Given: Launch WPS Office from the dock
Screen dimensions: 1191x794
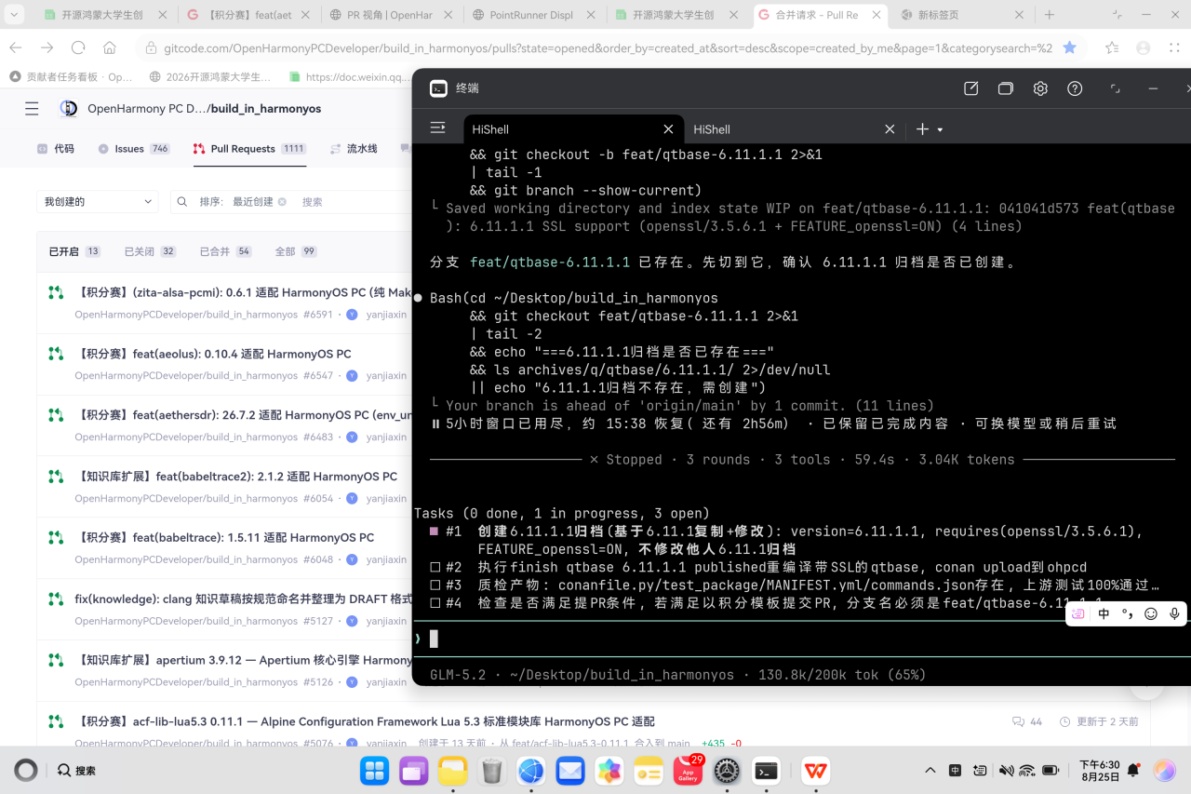Looking at the screenshot, I should pyautogui.click(x=816, y=771).
